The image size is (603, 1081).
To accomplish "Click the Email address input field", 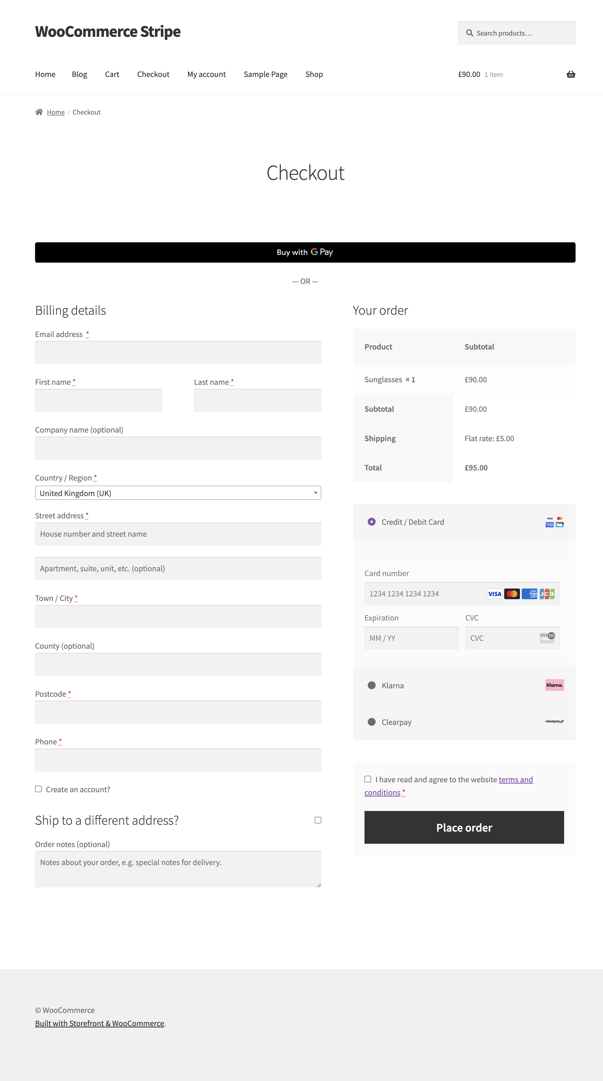I will point(178,352).
